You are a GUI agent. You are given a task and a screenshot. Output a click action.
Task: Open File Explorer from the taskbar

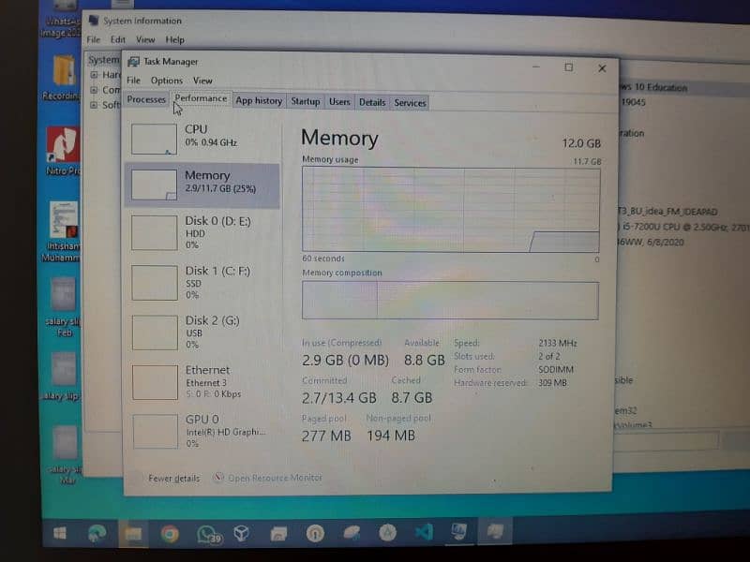coord(133,533)
